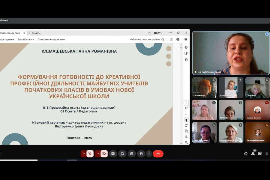Unpin Ганна Клімашевська's pinned tile icon
Screen dimensions: 270x180
pyautogui.click(x=195, y=72)
